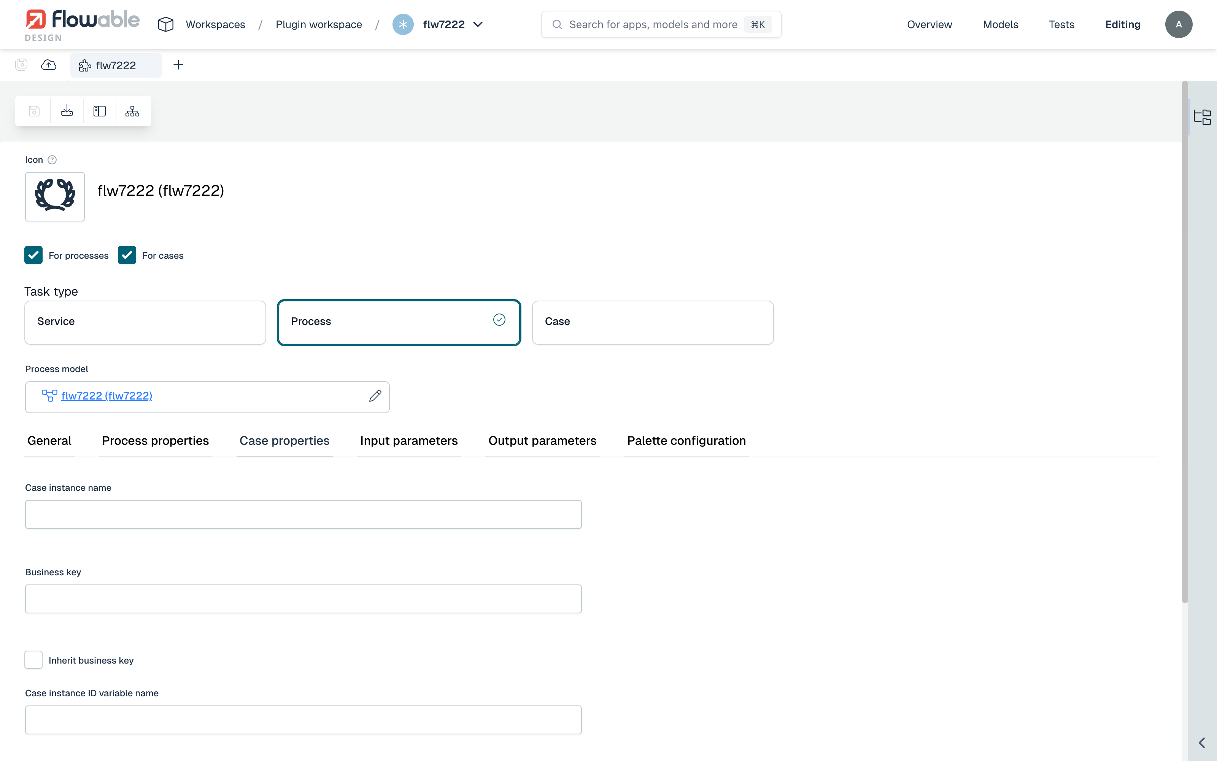The width and height of the screenshot is (1217, 761).
Task: Select the Process task type
Action: coord(399,322)
